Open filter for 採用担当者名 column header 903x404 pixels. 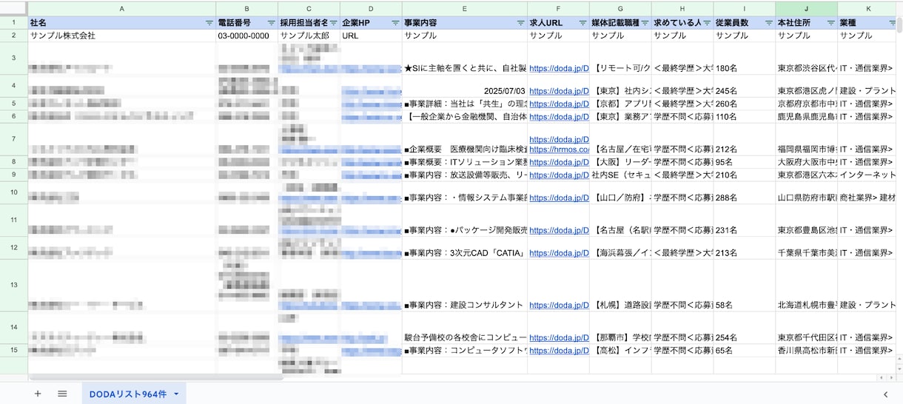tap(333, 23)
